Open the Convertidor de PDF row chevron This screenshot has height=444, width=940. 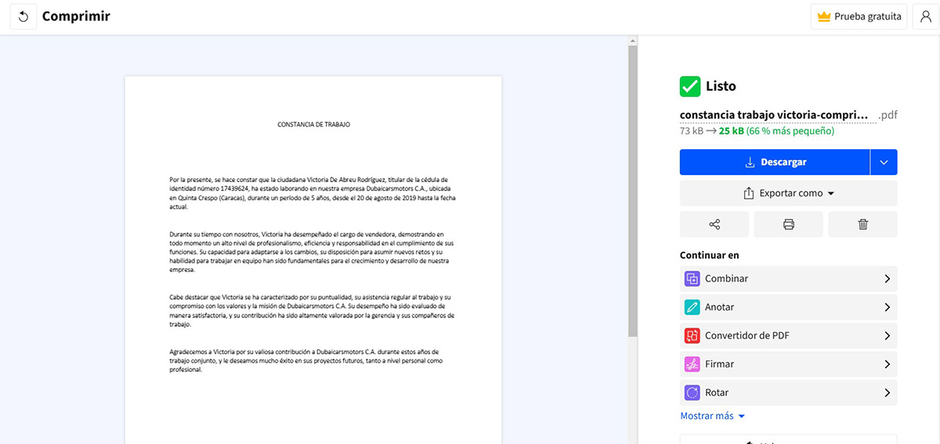click(x=887, y=336)
